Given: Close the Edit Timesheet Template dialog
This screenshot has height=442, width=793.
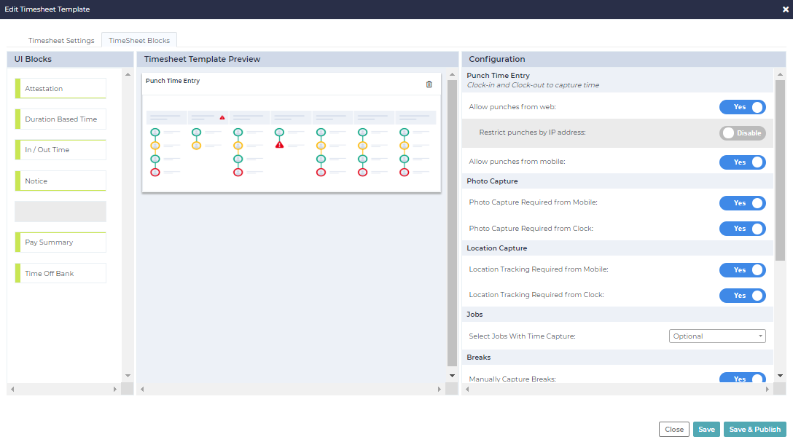Looking at the screenshot, I should pyautogui.click(x=785, y=9).
